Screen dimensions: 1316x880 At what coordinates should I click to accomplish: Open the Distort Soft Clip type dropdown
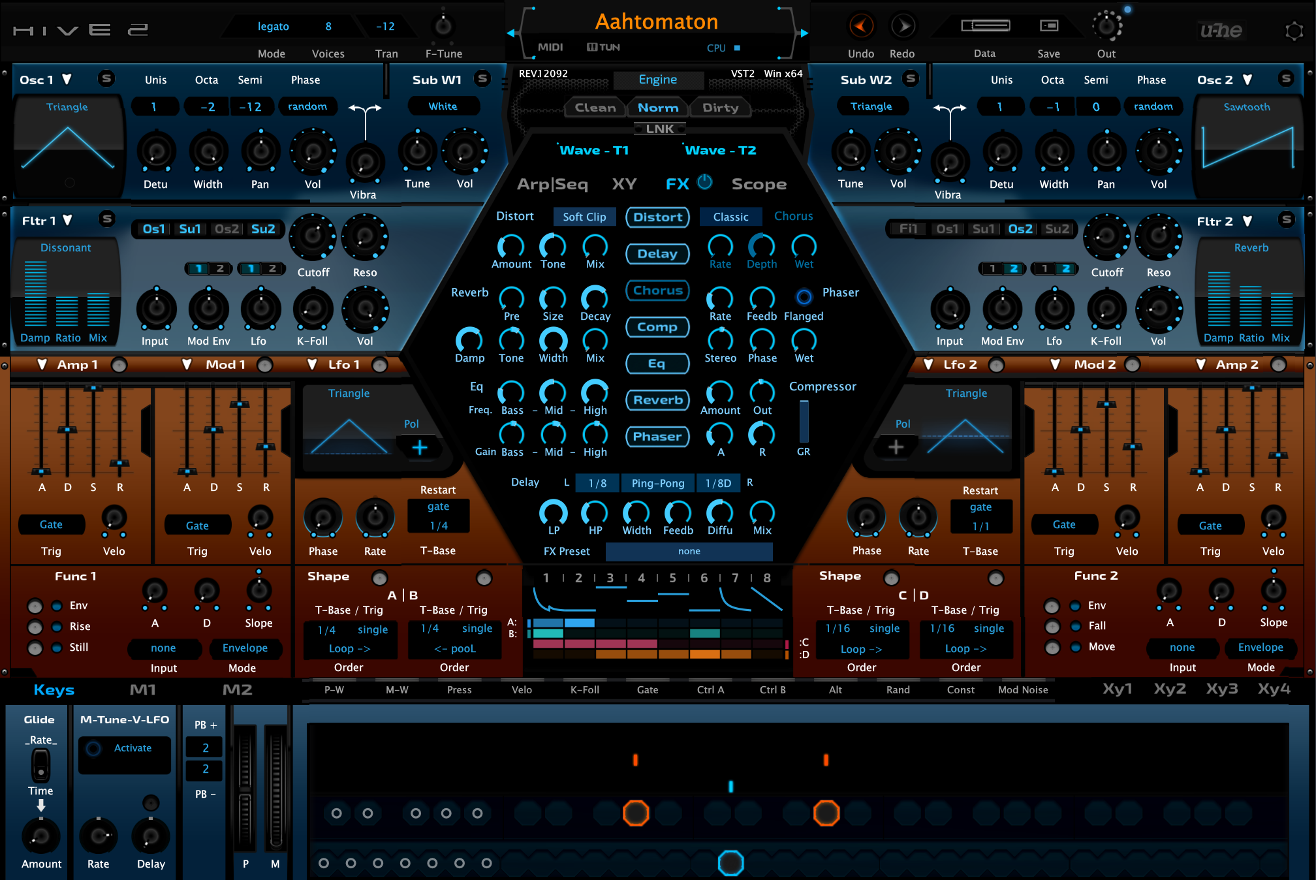(585, 217)
